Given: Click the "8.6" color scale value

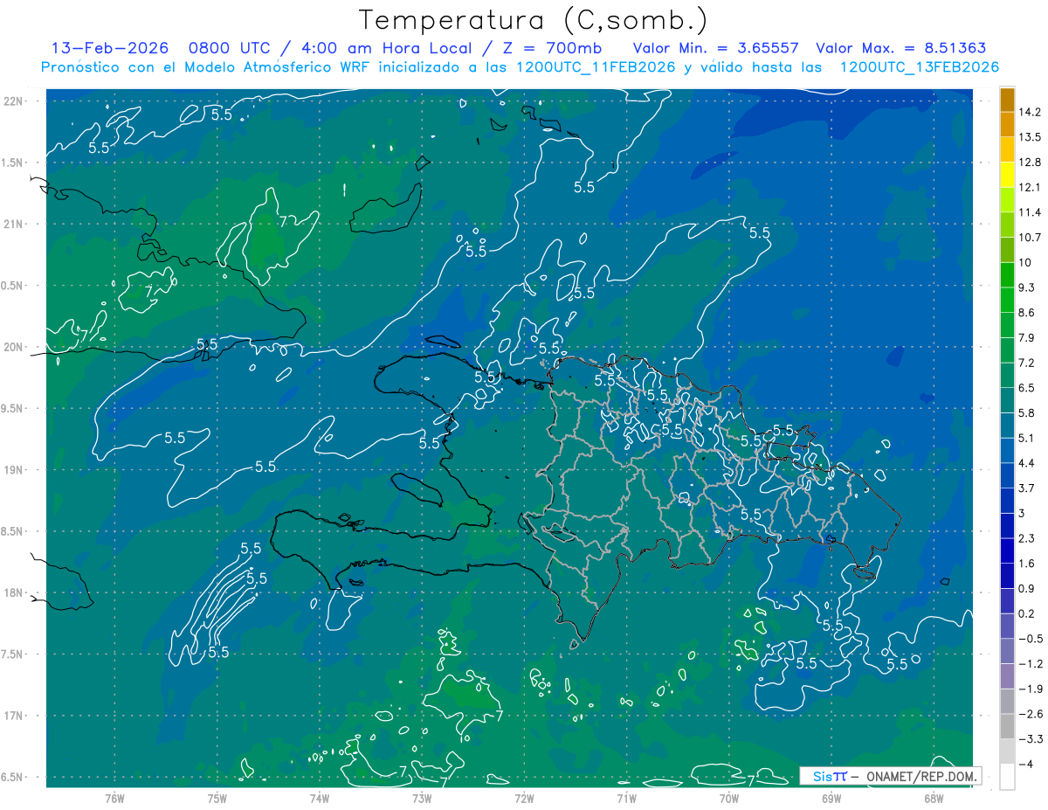Looking at the screenshot, I should point(1028,313).
